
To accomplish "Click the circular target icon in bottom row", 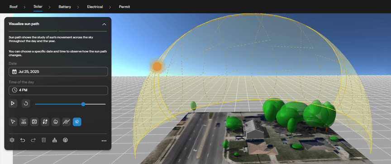I will [x=65, y=140].
